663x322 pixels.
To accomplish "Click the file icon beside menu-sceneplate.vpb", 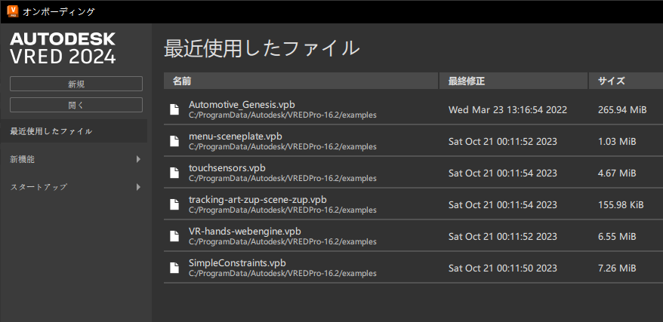I will (174, 141).
